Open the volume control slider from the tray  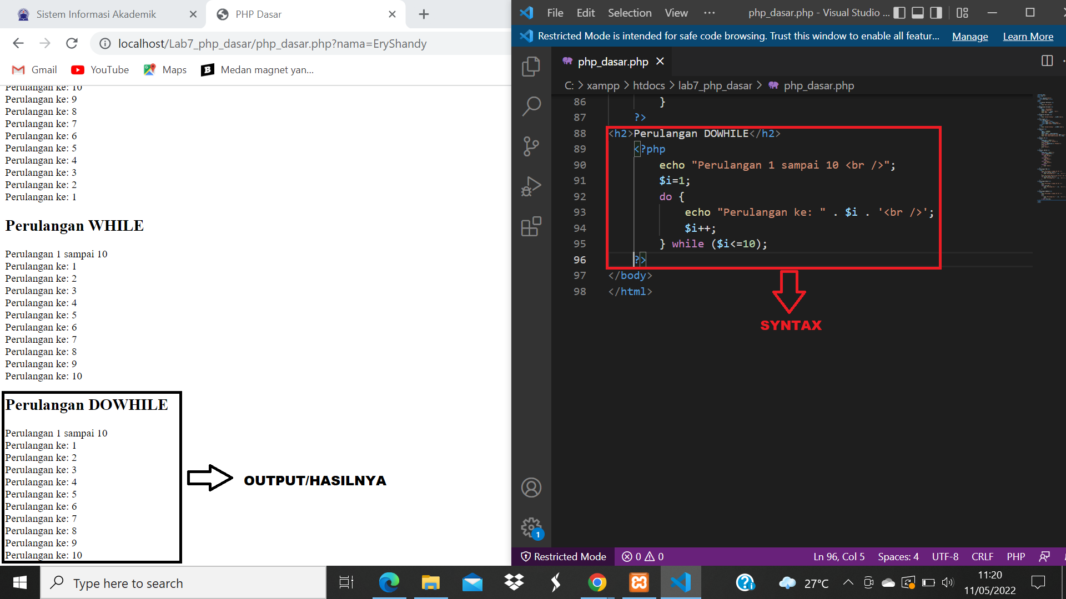(948, 582)
